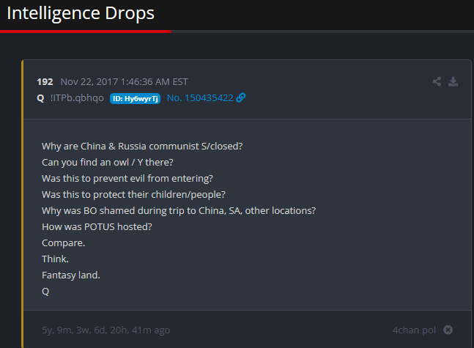
Task: Click the relative time '5y, 9m' ago text
Action: [105, 330]
